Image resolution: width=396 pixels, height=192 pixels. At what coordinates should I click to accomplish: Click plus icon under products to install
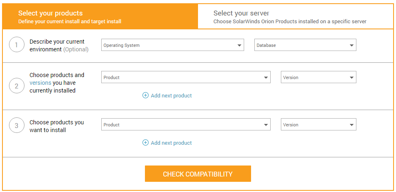145,143
